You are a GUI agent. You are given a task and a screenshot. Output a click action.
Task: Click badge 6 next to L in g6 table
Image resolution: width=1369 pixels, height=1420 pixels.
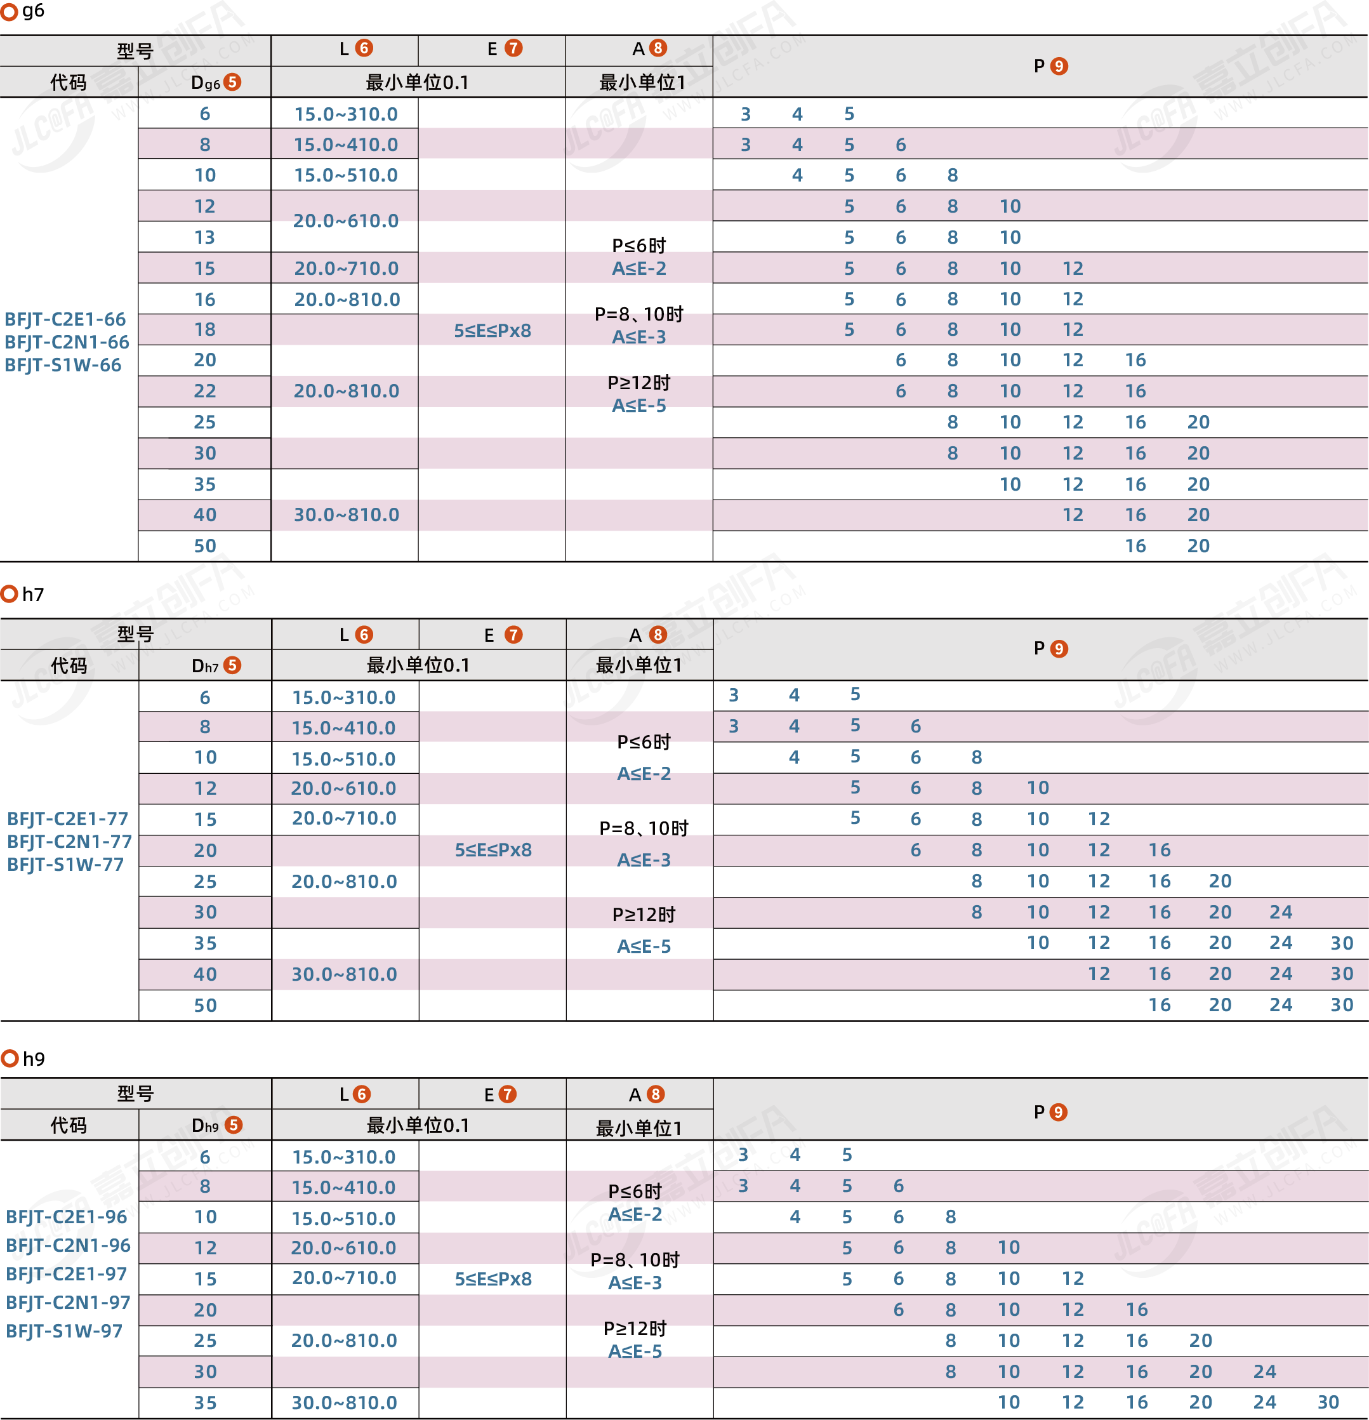pyautogui.click(x=364, y=48)
